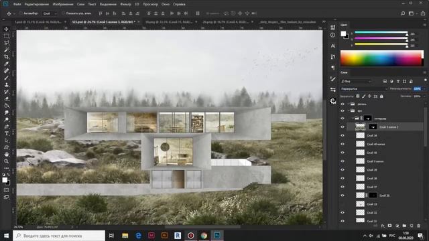Viewport: 429px width, 241px height.
Task: Hide layer Слой 40 копия
Action: 343,144
